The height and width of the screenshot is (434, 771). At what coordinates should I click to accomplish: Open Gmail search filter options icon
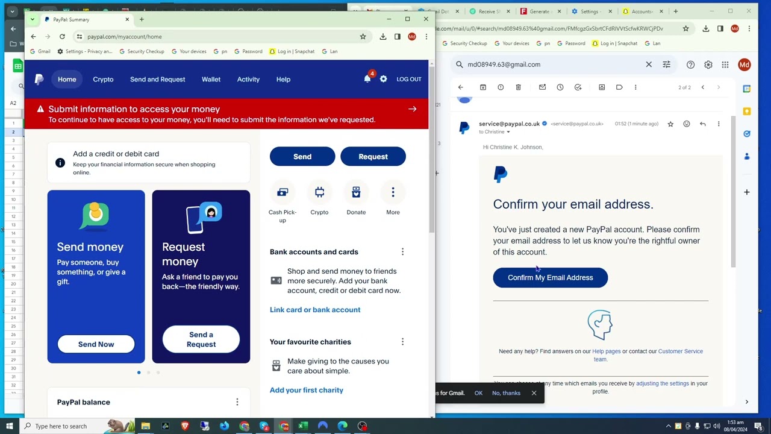pyautogui.click(x=666, y=64)
